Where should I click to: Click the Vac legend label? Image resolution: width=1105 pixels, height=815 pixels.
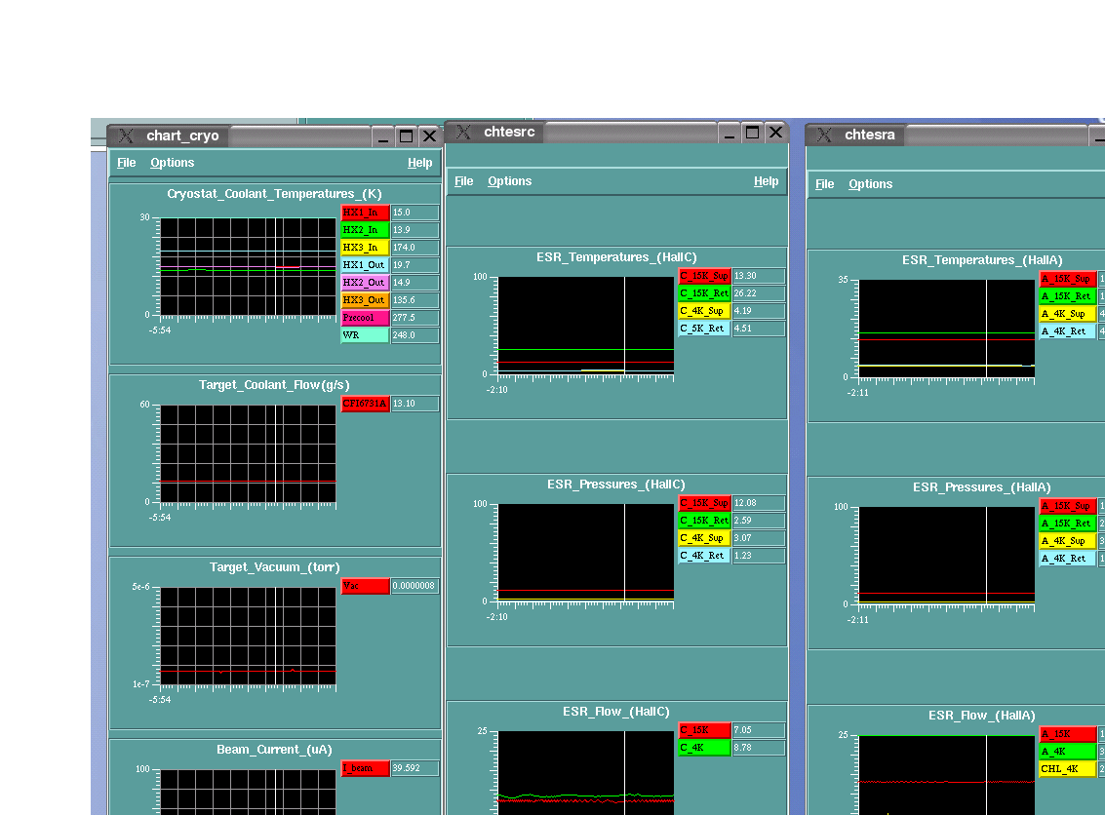coord(365,586)
